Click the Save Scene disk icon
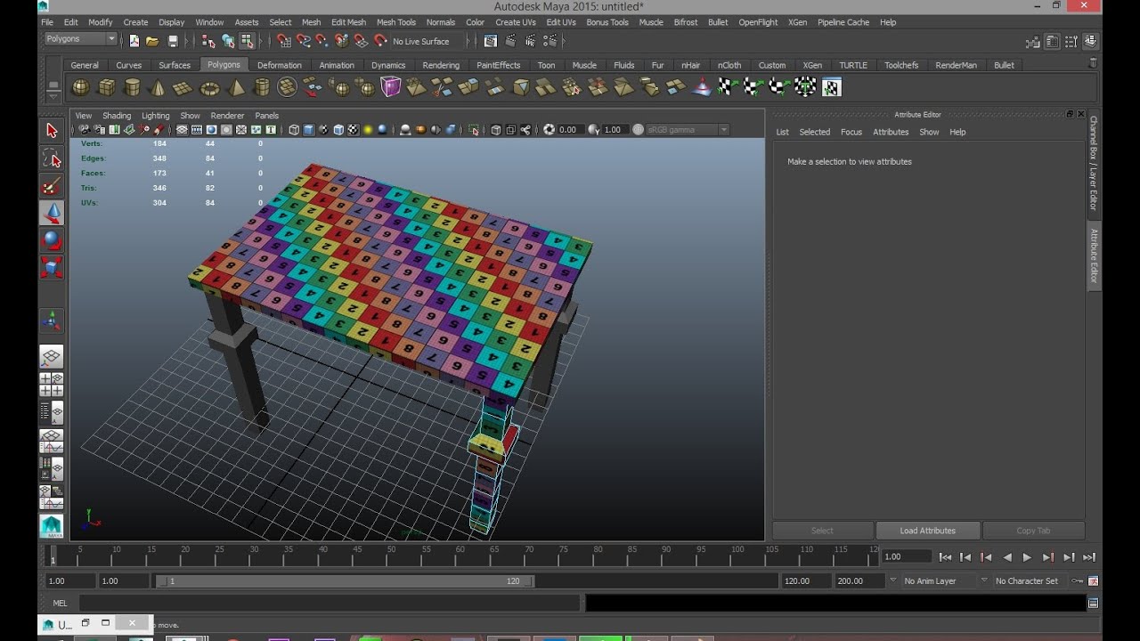The width and height of the screenshot is (1140, 641). click(x=173, y=41)
